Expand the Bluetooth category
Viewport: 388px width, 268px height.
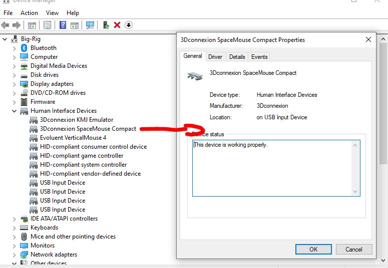(x=15, y=48)
